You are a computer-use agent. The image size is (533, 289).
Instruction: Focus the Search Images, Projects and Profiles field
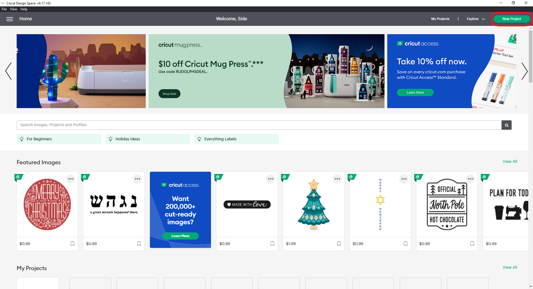[259, 125]
